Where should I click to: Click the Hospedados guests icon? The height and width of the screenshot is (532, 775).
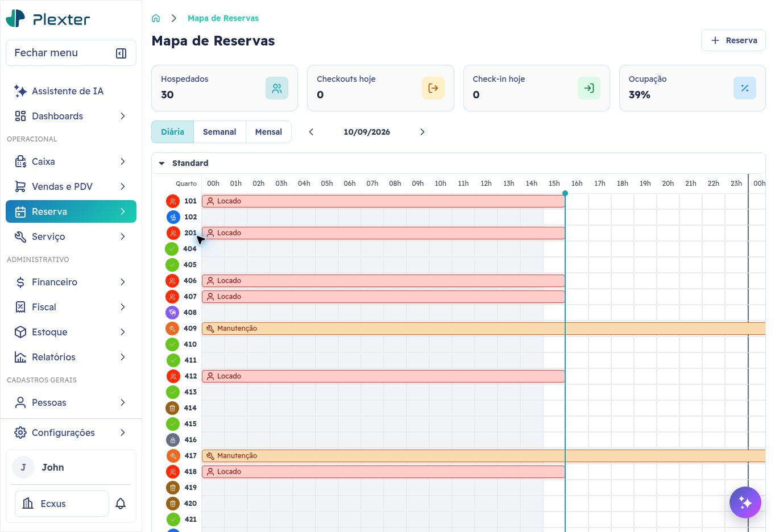coord(277,88)
